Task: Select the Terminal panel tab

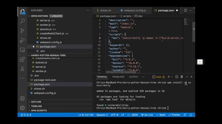Action: tap(102, 77)
